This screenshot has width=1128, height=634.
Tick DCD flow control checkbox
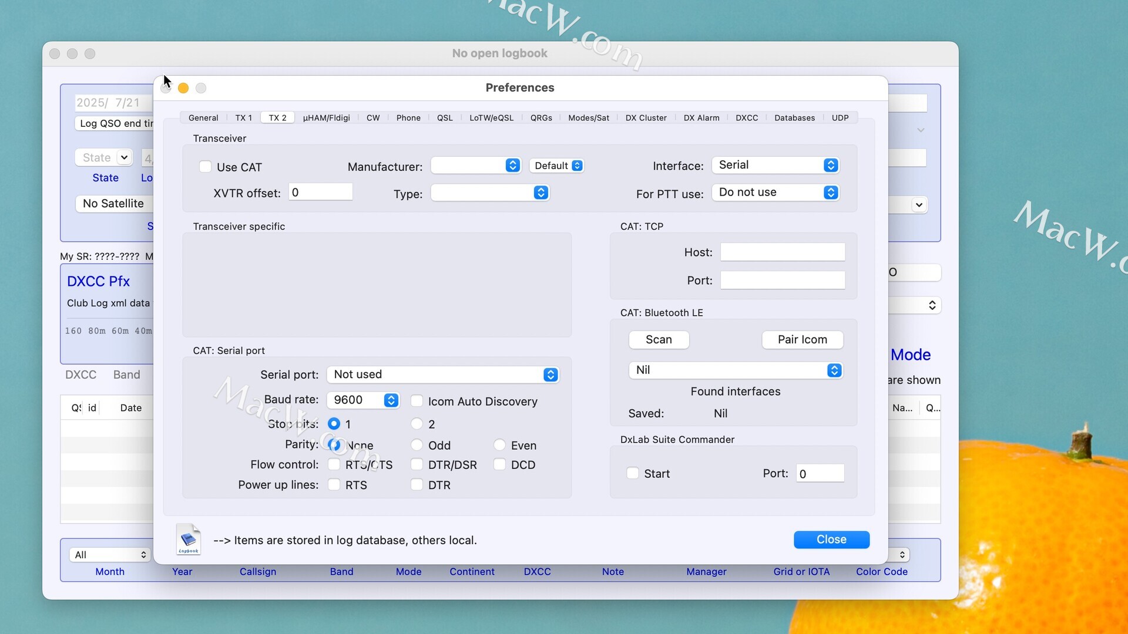pos(499,464)
